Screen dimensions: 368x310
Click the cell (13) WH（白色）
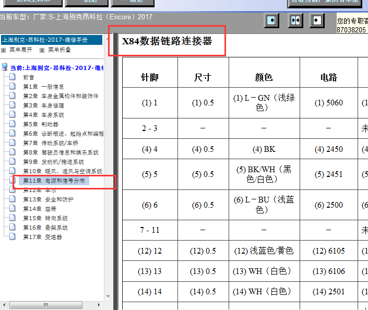coord(264,271)
